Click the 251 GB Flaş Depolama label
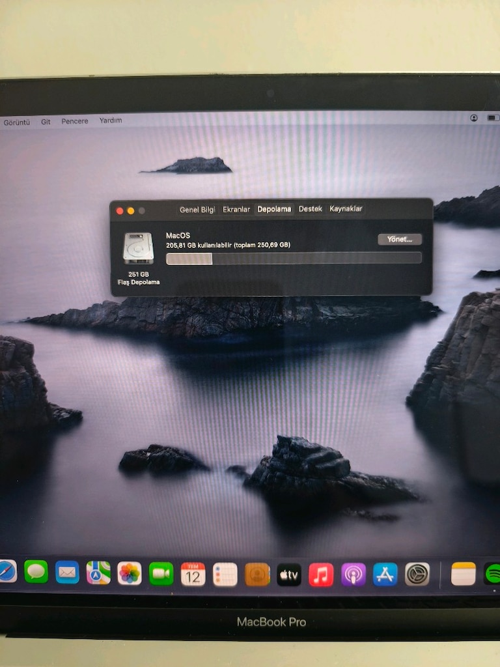The width and height of the screenshot is (500, 667). [x=139, y=278]
